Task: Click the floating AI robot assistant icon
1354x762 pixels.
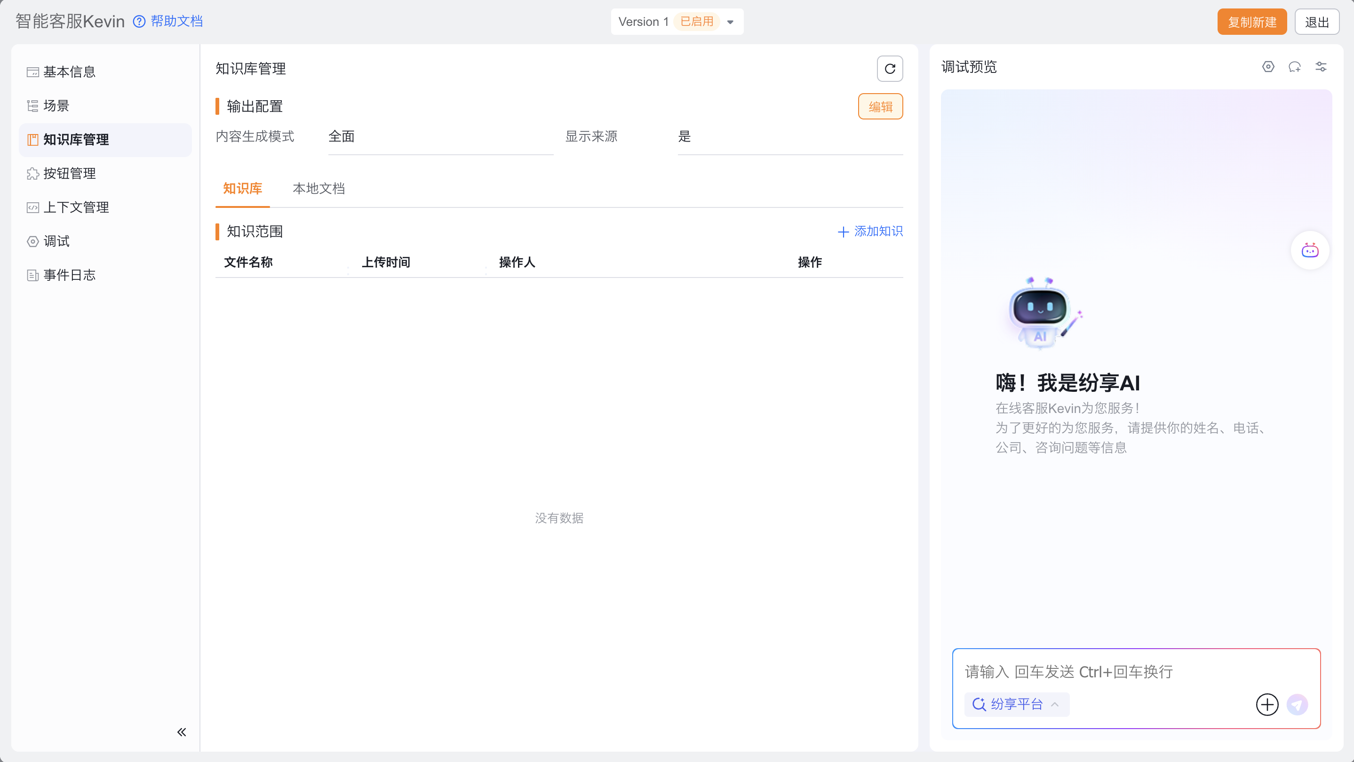Action: click(1309, 251)
